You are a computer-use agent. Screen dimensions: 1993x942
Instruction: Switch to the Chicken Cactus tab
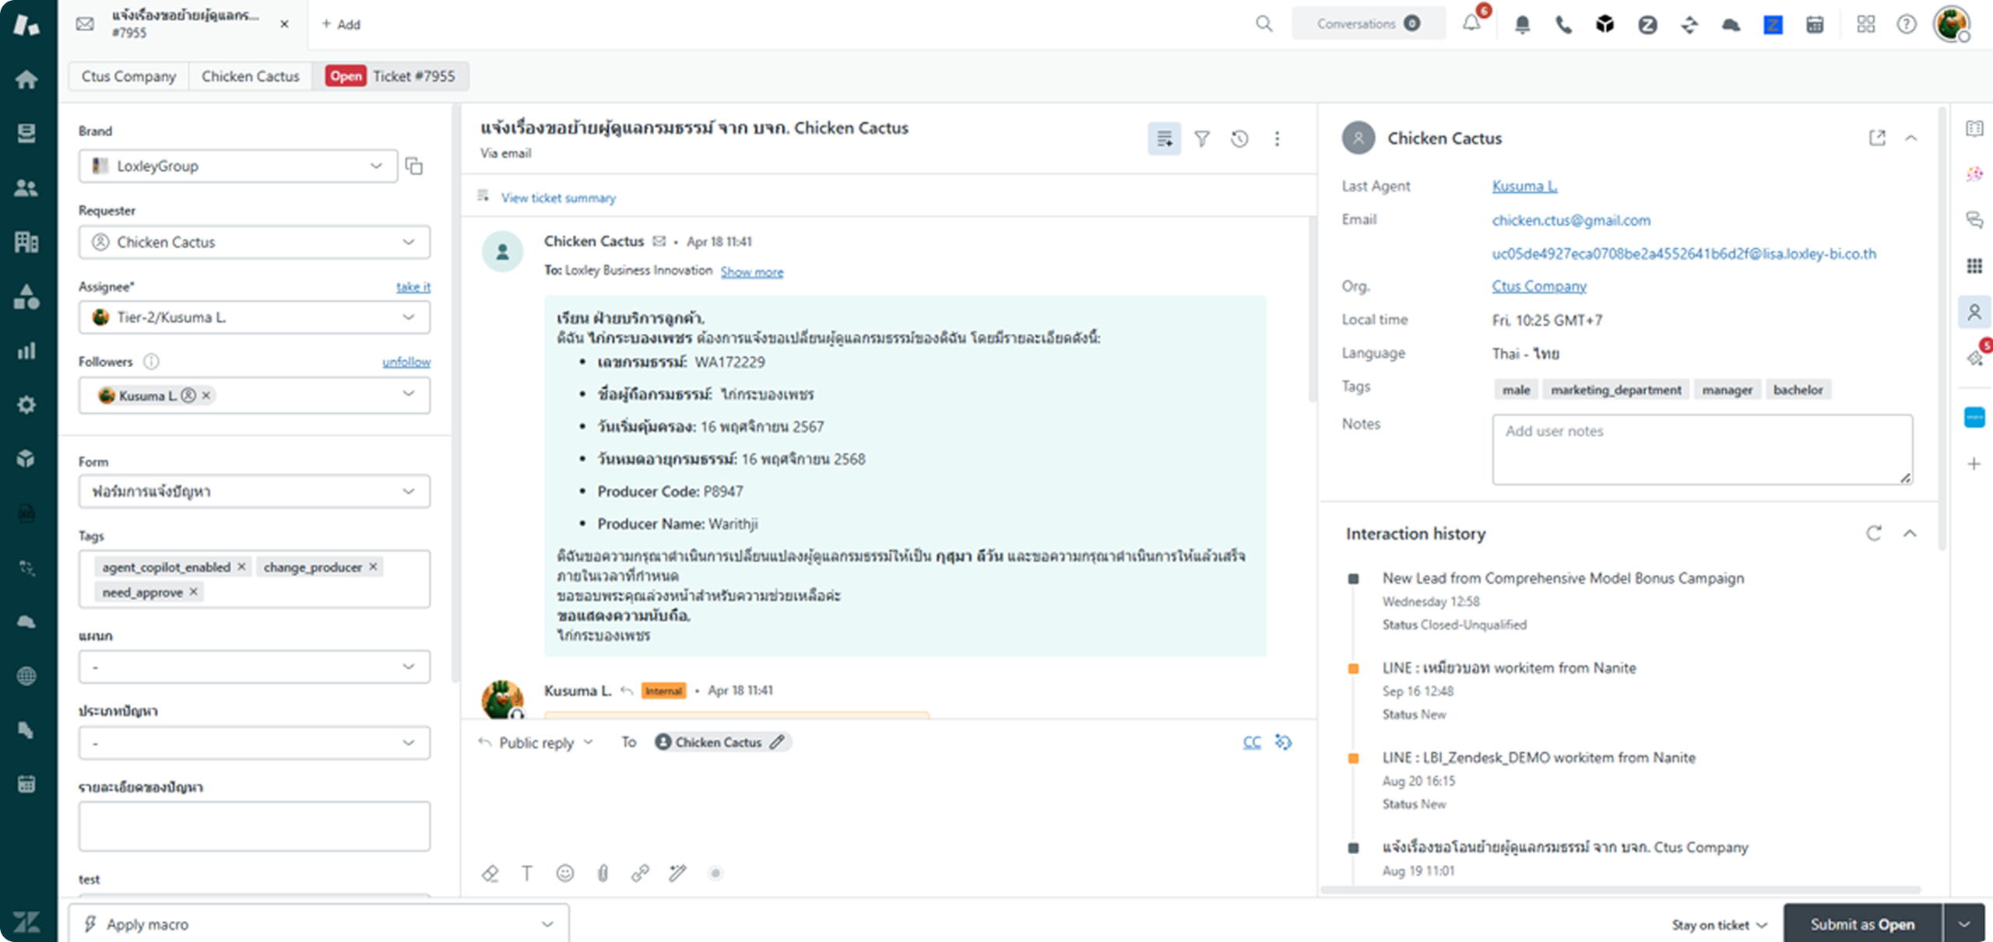tap(250, 76)
